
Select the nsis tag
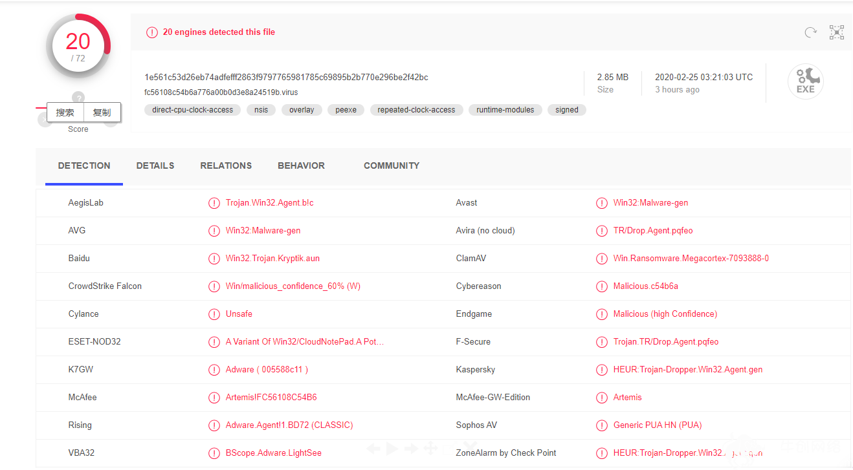tap(261, 110)
